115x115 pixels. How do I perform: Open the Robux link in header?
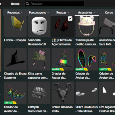click(15, 4)
